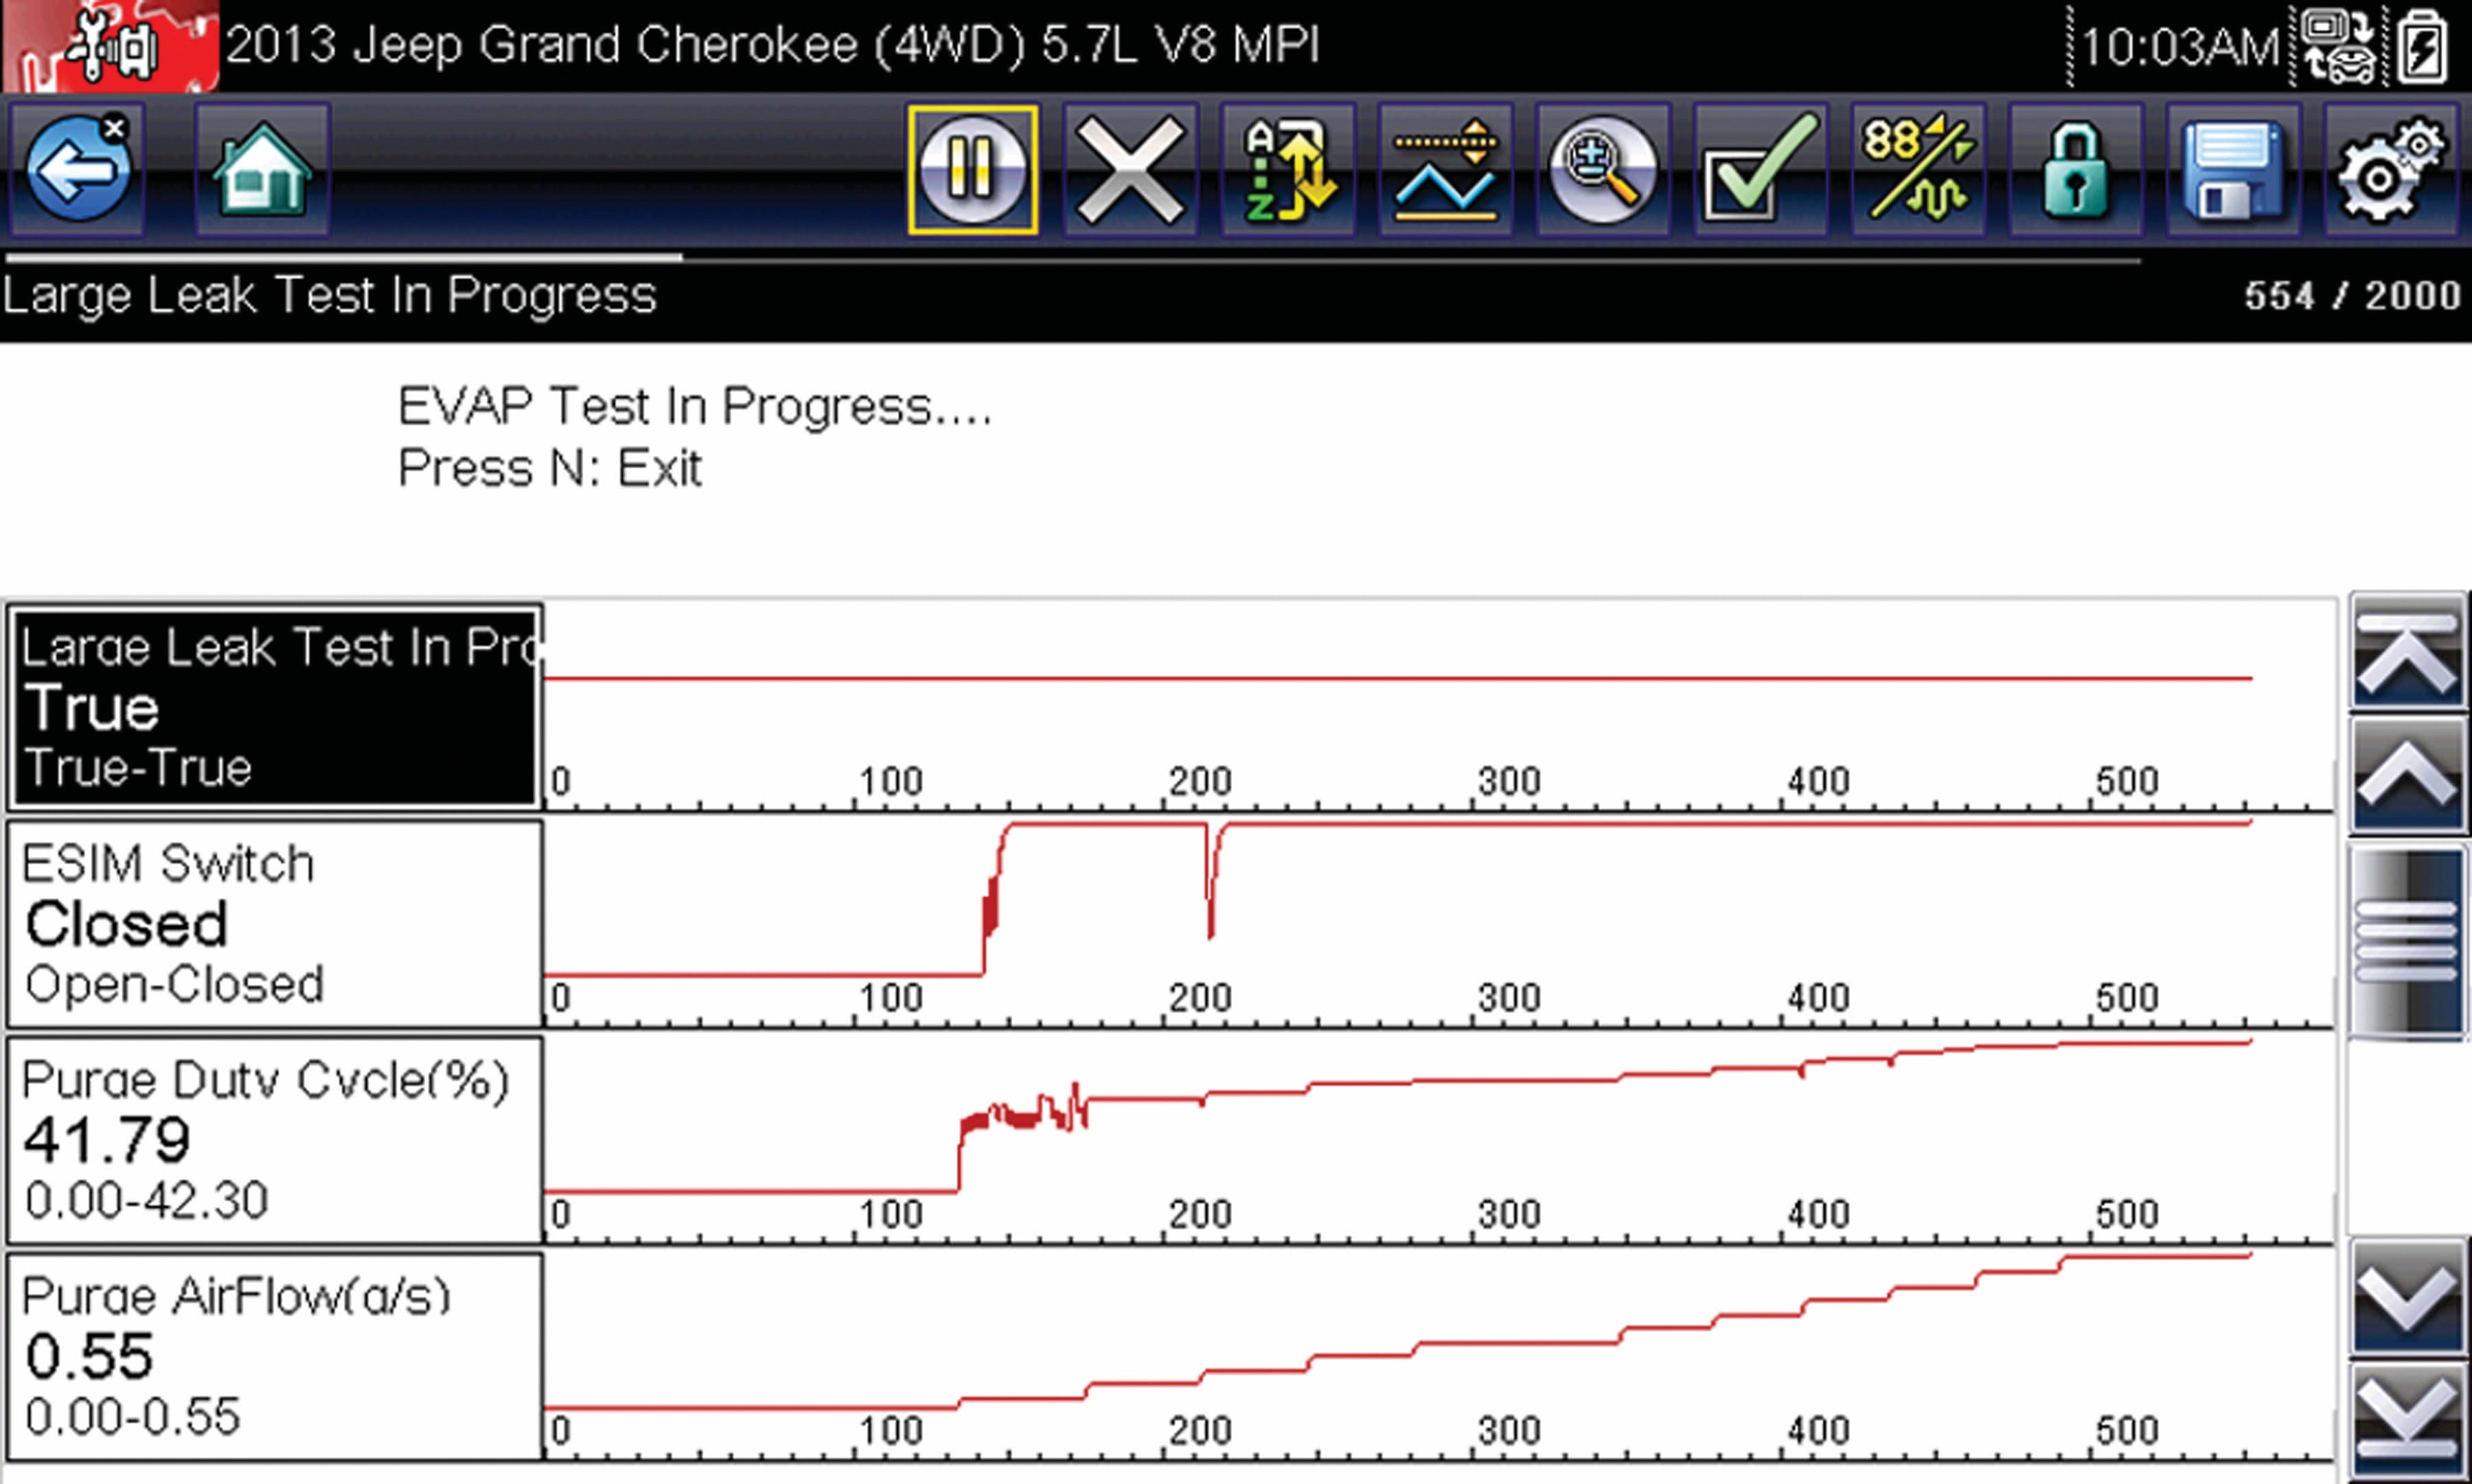2472x1484 pixels.
Task: Go to Home screen icon
Action: click(262, 169)
